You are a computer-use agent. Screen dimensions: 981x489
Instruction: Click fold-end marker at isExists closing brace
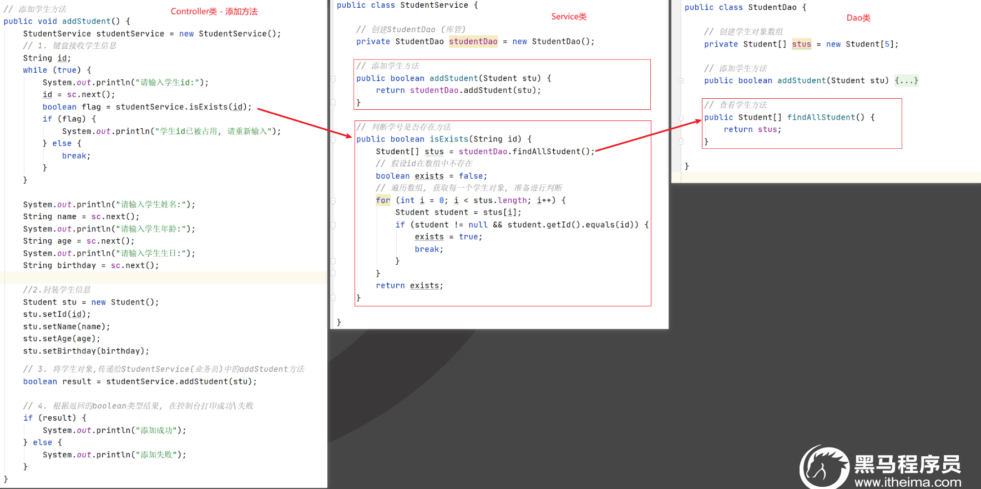coord(333,298)
